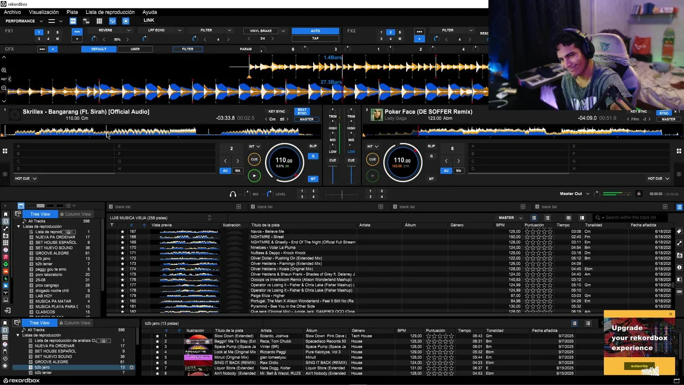Open the LPF ECHO effect dropdown

click(x=180, y=30)
